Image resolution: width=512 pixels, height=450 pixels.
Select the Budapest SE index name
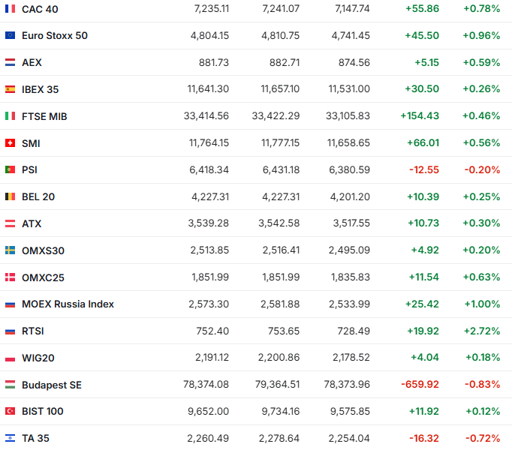(51, 385)
